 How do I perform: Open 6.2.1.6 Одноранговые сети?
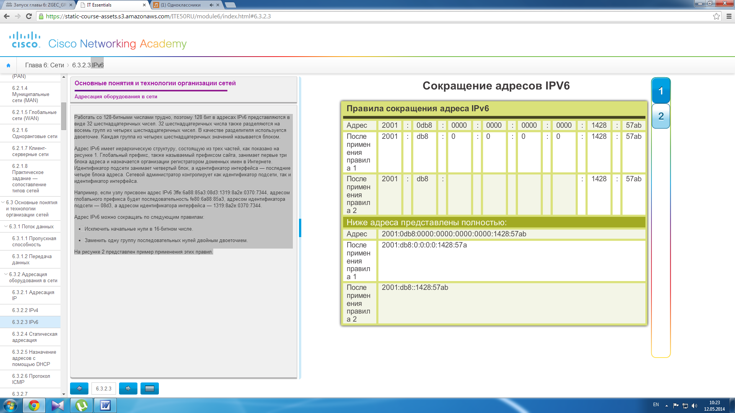coord(30,133)
